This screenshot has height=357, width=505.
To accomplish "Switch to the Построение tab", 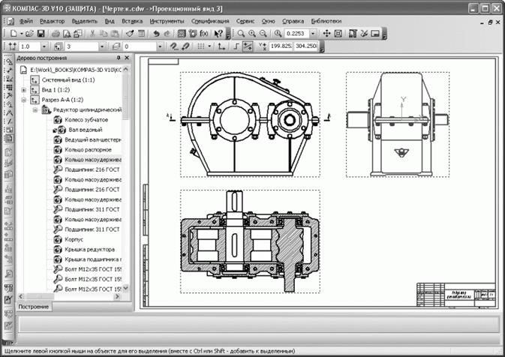I will [x=34, y=307].
